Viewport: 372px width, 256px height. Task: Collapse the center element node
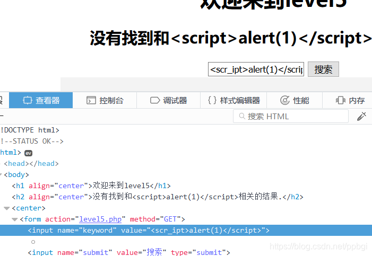pyautogui.click(x=7, y=208)
